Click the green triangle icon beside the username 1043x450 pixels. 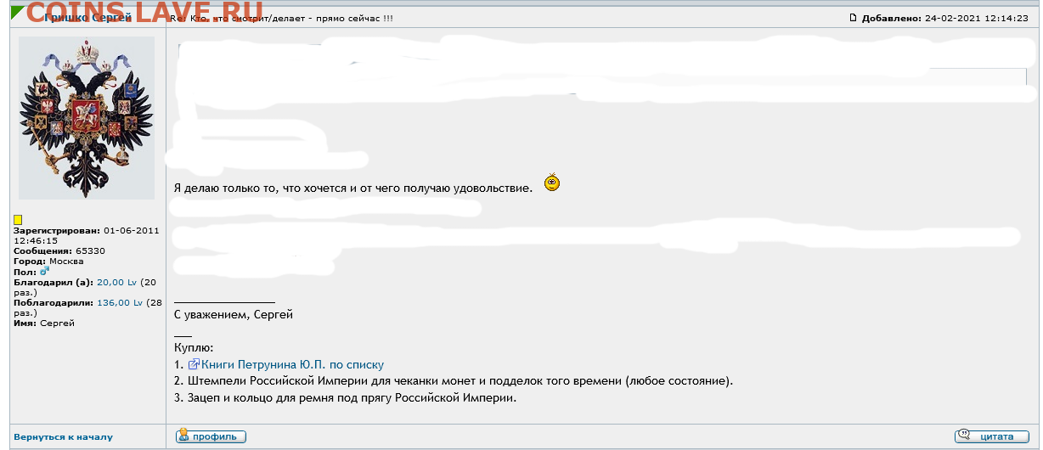point(17,13)
